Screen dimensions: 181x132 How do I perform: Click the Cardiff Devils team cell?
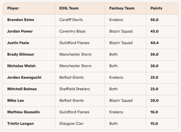(x=71, y=20)
